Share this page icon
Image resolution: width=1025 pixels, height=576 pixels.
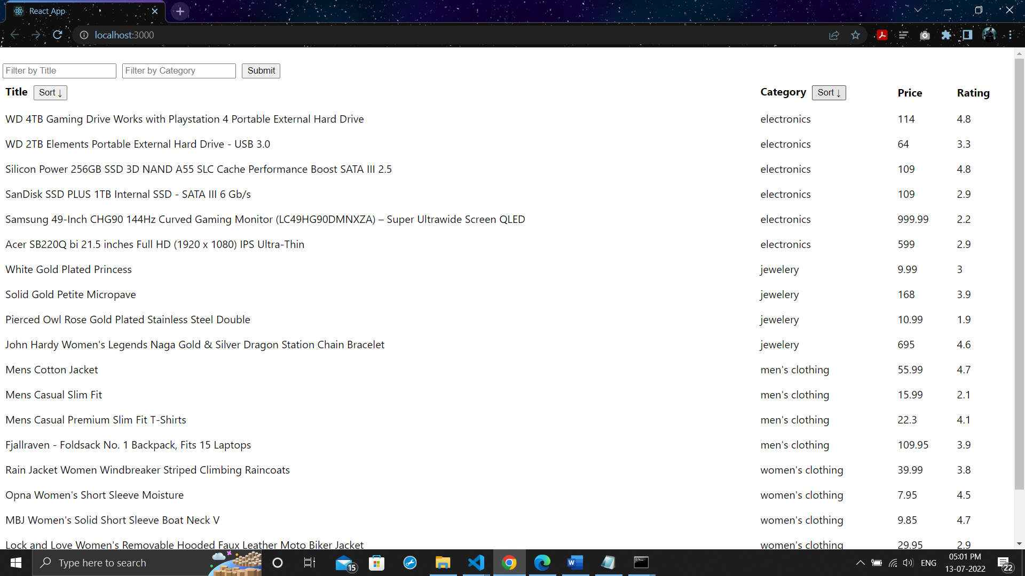click(834, 35)
